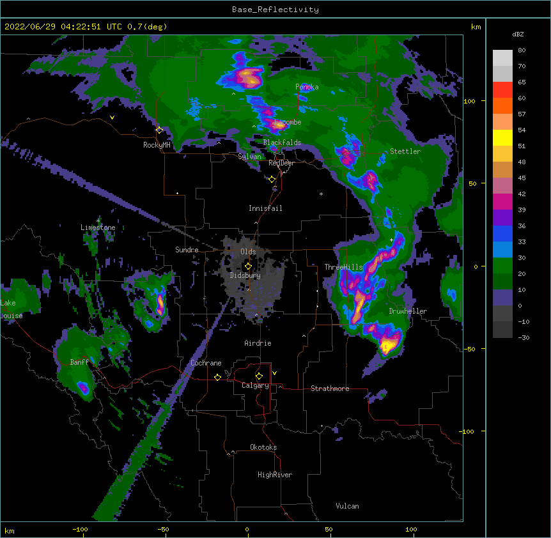Viewport: 551px width, 538px height.
Task: Click the Blackfalds label
Action: (x=282, y=142)
